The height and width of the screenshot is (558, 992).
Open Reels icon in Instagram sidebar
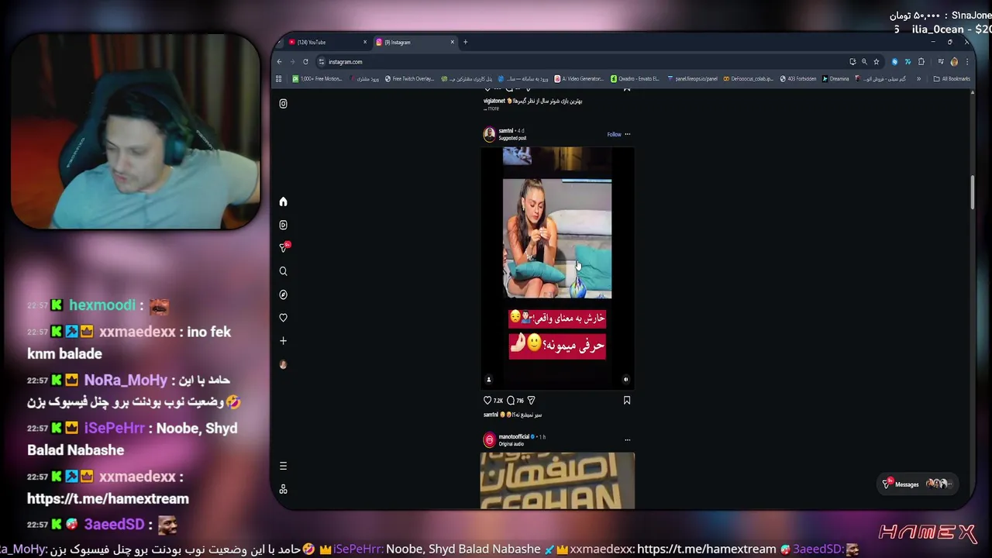pos(283,225)
